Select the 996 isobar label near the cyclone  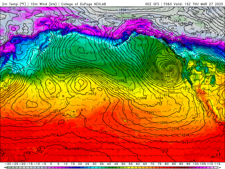(167, 77)
